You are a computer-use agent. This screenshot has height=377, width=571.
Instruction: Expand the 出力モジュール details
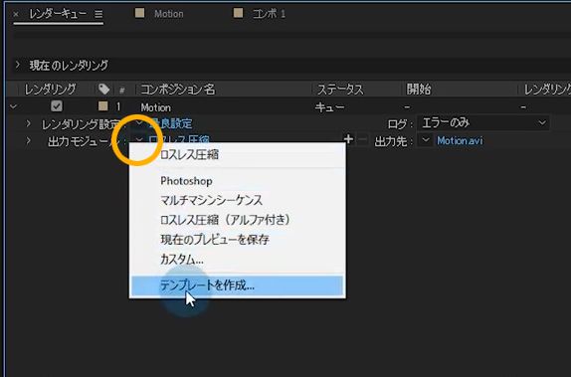pyautogui.click(x=29, y=140)
